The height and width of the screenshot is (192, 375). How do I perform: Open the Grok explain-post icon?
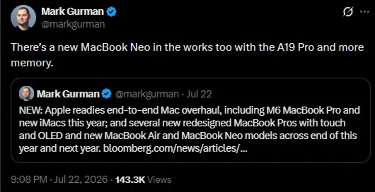[x=348, y=12]
